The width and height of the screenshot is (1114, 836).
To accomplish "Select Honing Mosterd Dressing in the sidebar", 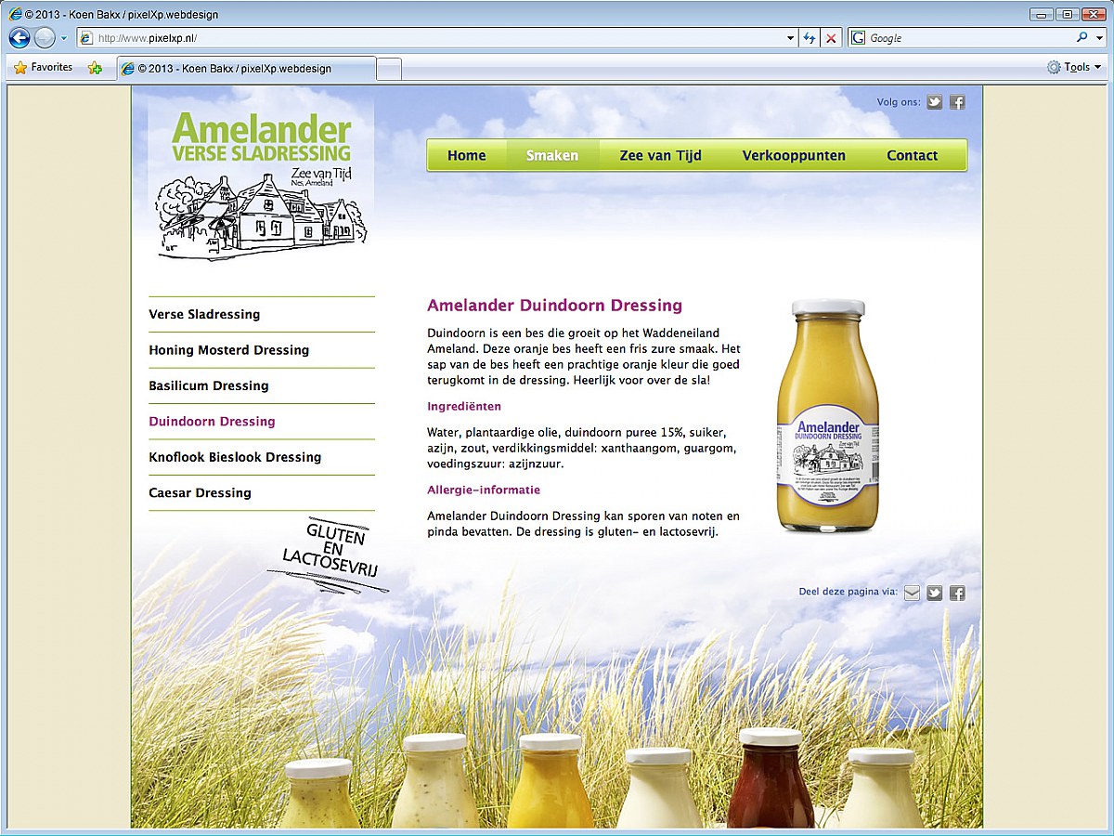I will point(228,350).
